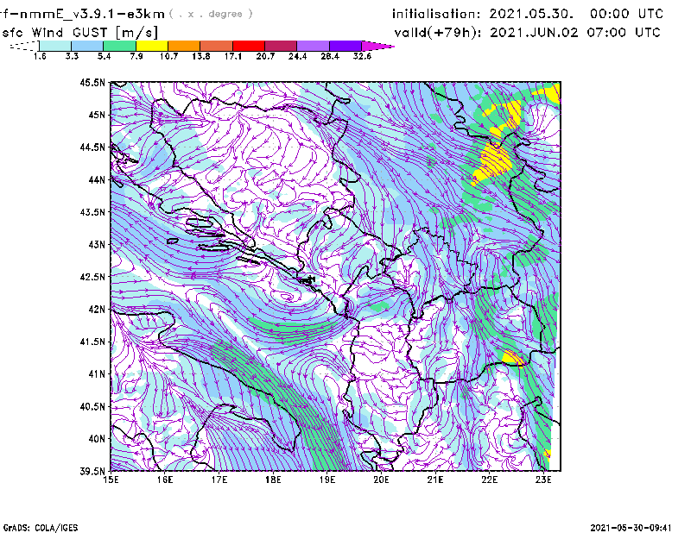691x533 pixels.
Task: Click the '19E' longitude label
Action: click(327, 480)
